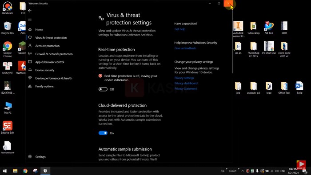Viewport: 311px width, 175px height.
Task: Open the autosub_gui folder on desktop
Action: tap(254, 87)
